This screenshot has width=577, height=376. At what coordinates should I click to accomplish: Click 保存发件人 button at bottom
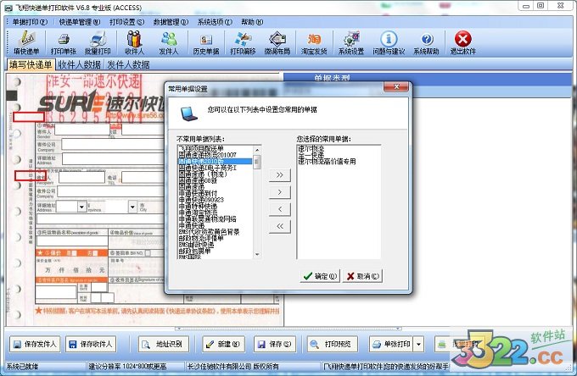pos(35,344)
